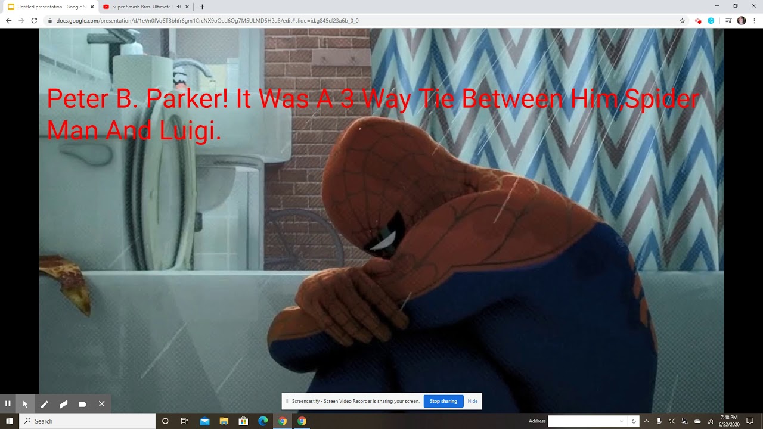
Task: Open OneDrive cloud icon in system tray
Action: point(697,421)
